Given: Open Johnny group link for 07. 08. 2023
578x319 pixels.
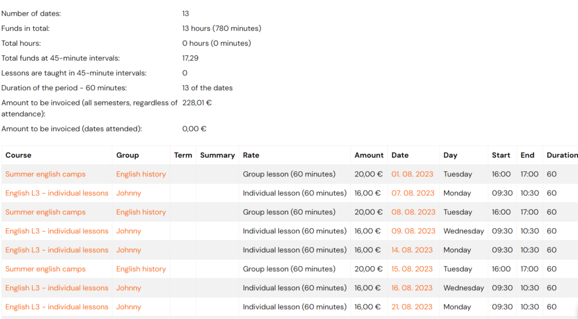Looking at the screenshot, I should pos(129,193).
